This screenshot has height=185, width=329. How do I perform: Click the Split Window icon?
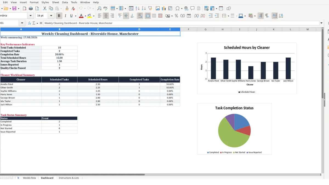[221, 8]
